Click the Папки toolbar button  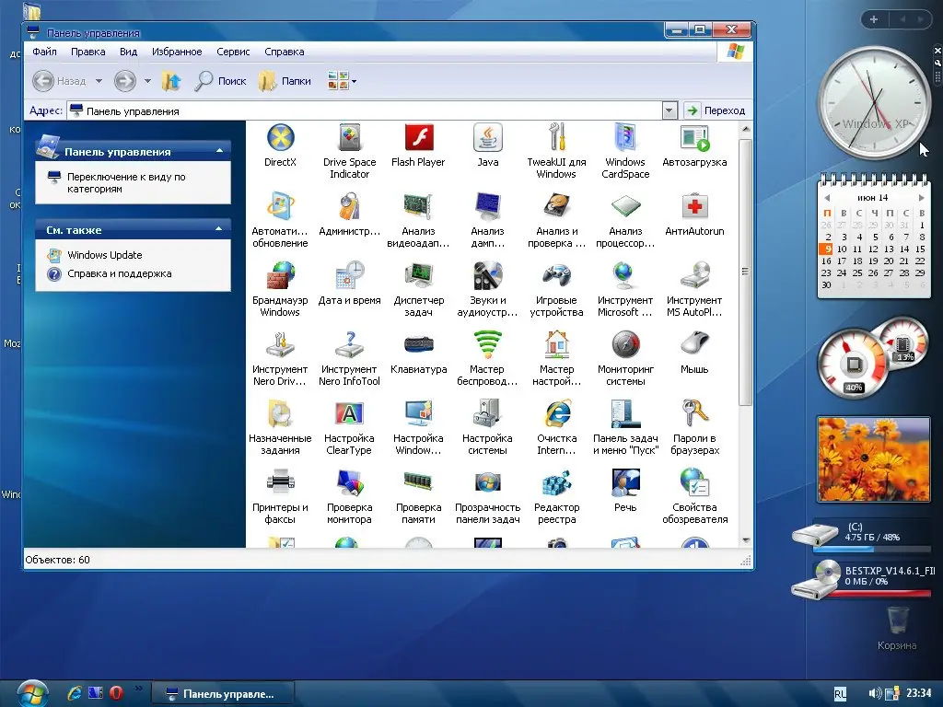(x=285, y=81)
